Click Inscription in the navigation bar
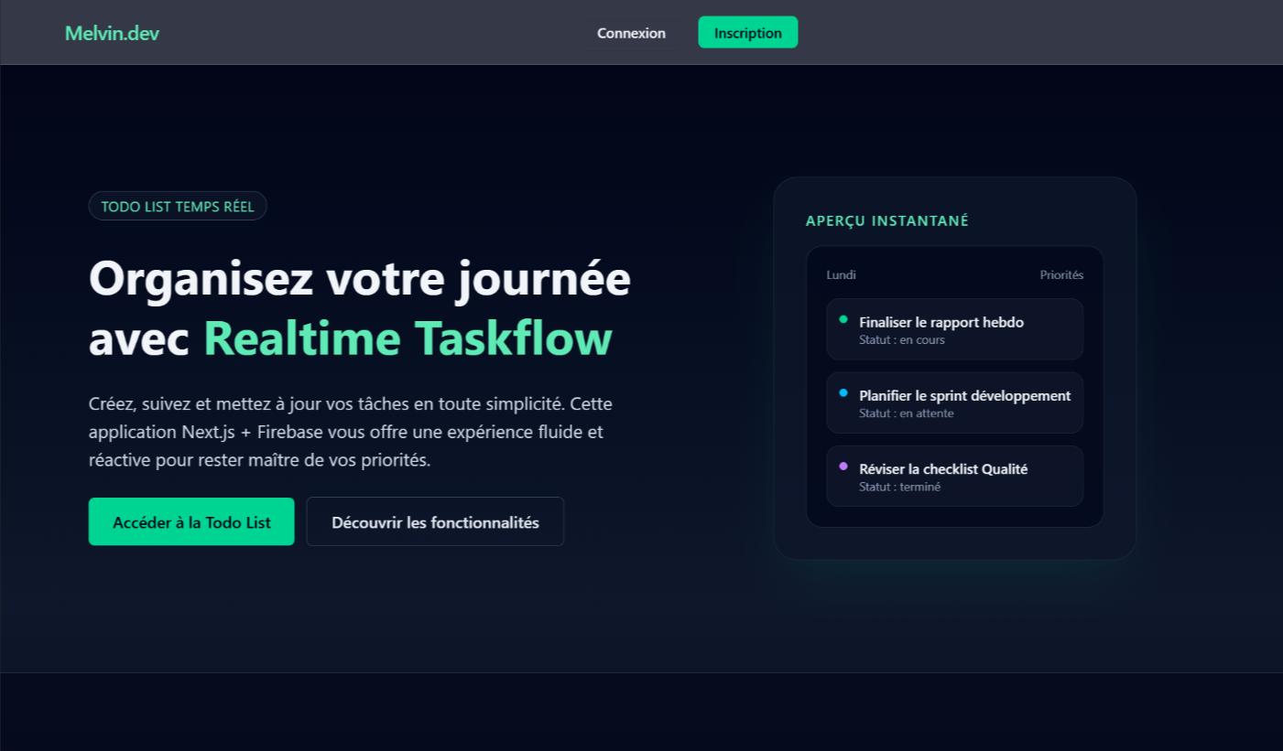 click(x=747, y=32)
